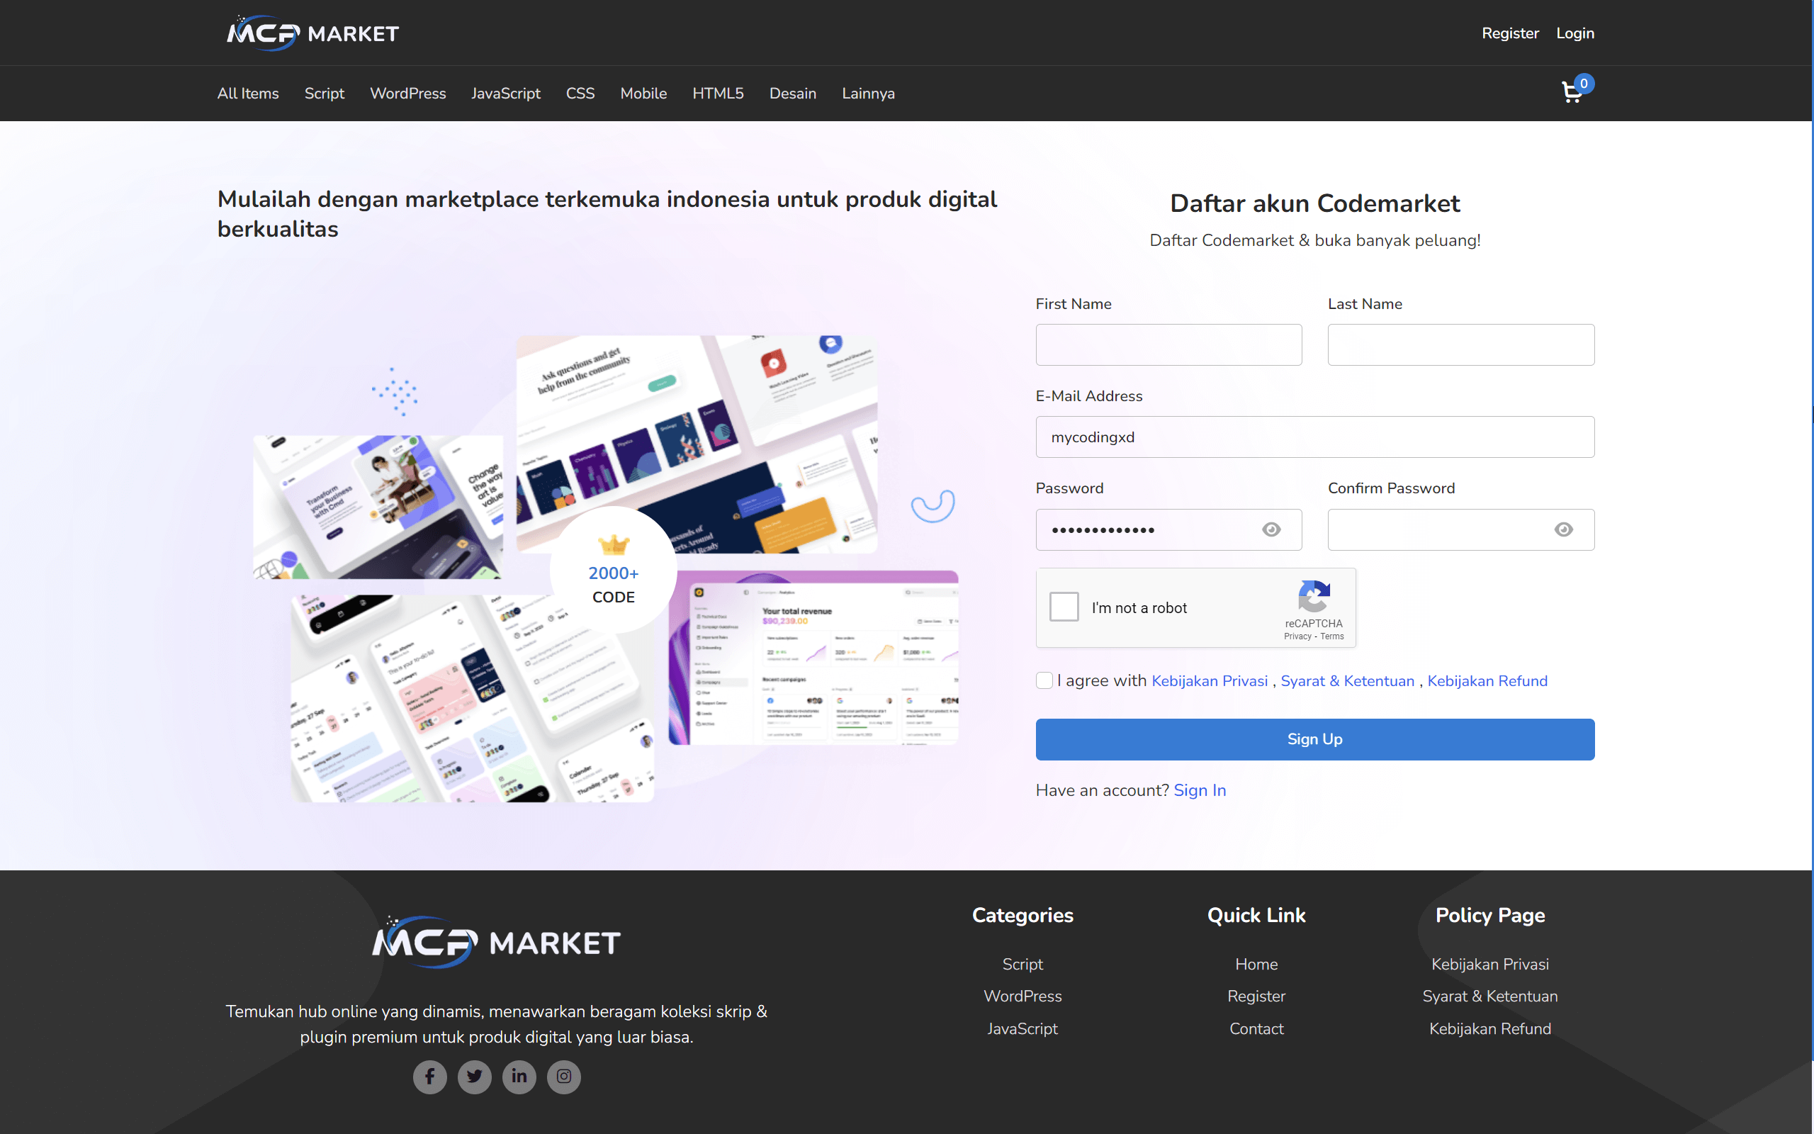This screenshot has height=1134, width=1814.
Task: Open the Twitter icon in the footer
Action: 475,1077
